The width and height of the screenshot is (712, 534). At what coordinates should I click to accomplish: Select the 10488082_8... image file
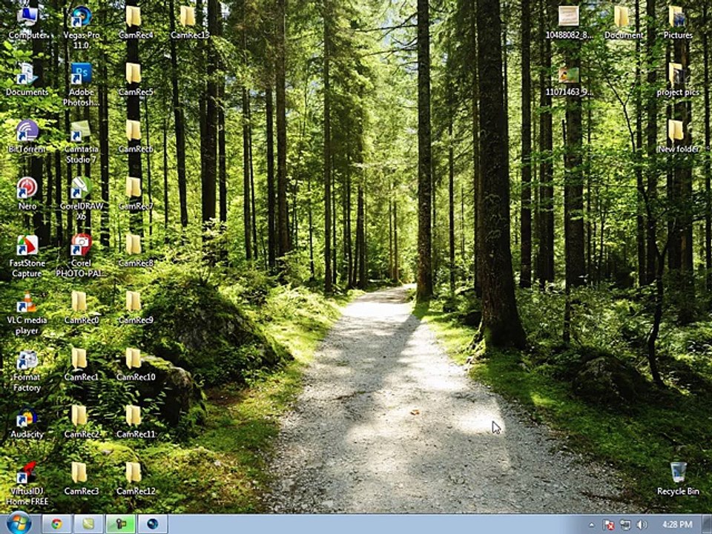point(569,23)
